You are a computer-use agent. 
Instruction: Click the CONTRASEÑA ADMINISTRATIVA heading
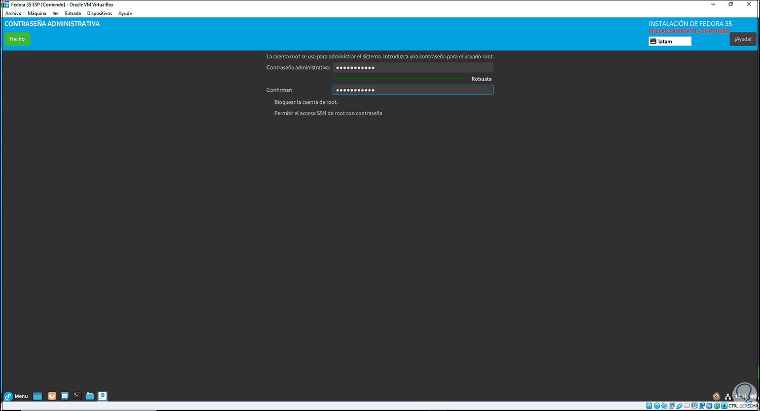pyautogui.click(x=52, y=24)
